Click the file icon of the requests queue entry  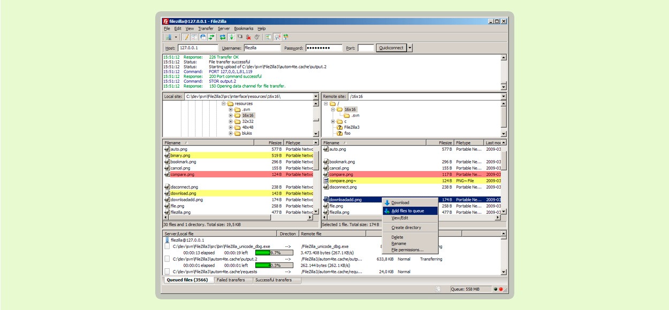pyautogui.click(x=167, y=272)
